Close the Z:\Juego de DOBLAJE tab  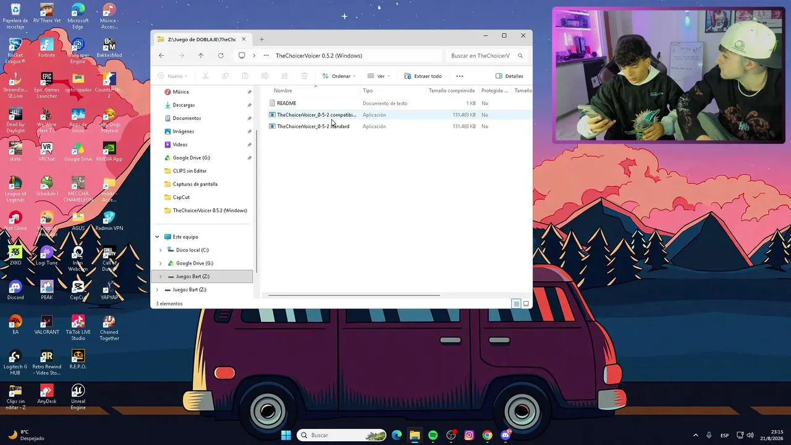point(243,40)
